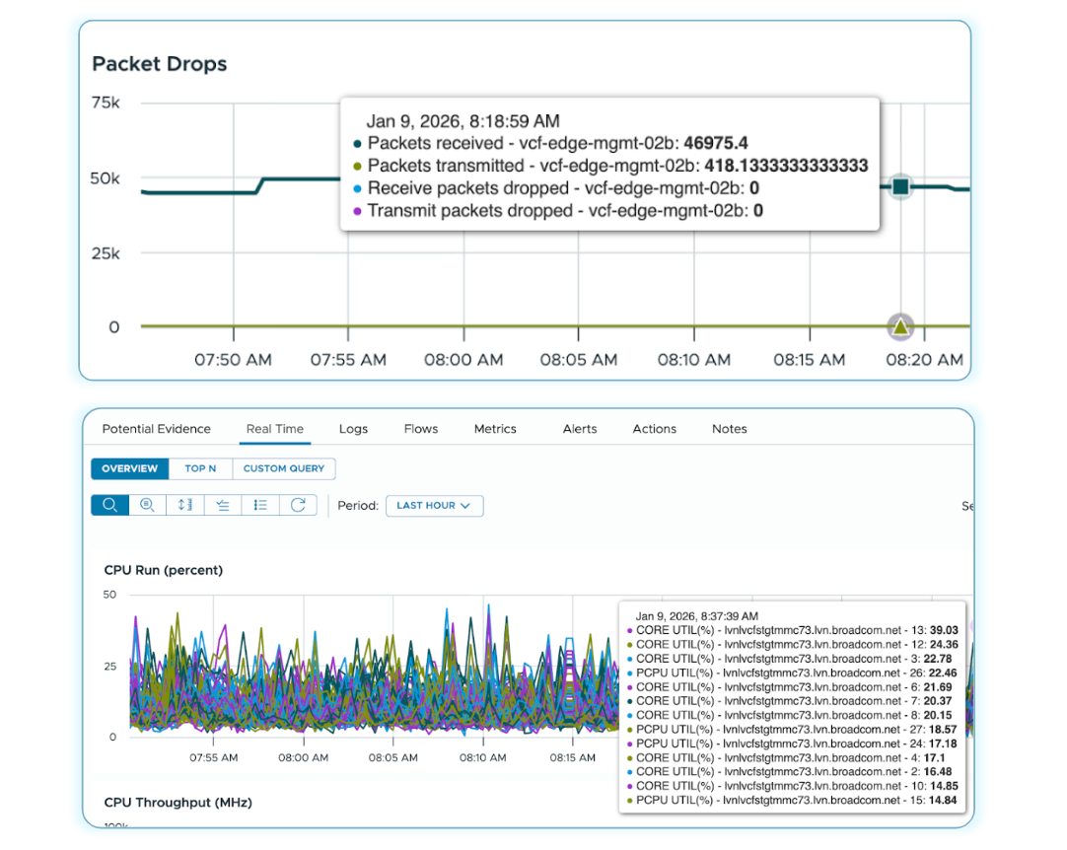Click the Jan 9, 2026, 8:18:59 AM tooltip timestamp
Viewport: 1067px width, 850px height.
click(x=462, y=121)
